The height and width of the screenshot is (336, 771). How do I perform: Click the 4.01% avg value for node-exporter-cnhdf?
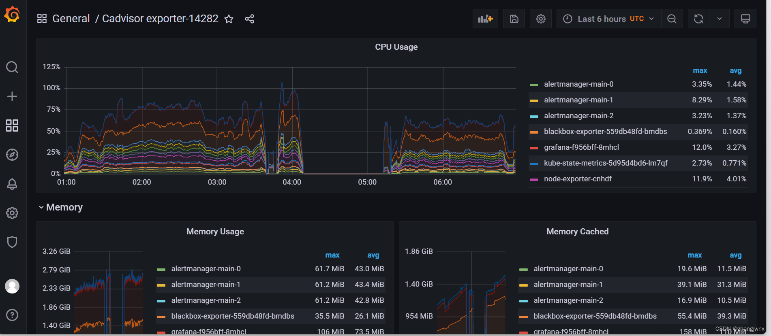[736, 179]
